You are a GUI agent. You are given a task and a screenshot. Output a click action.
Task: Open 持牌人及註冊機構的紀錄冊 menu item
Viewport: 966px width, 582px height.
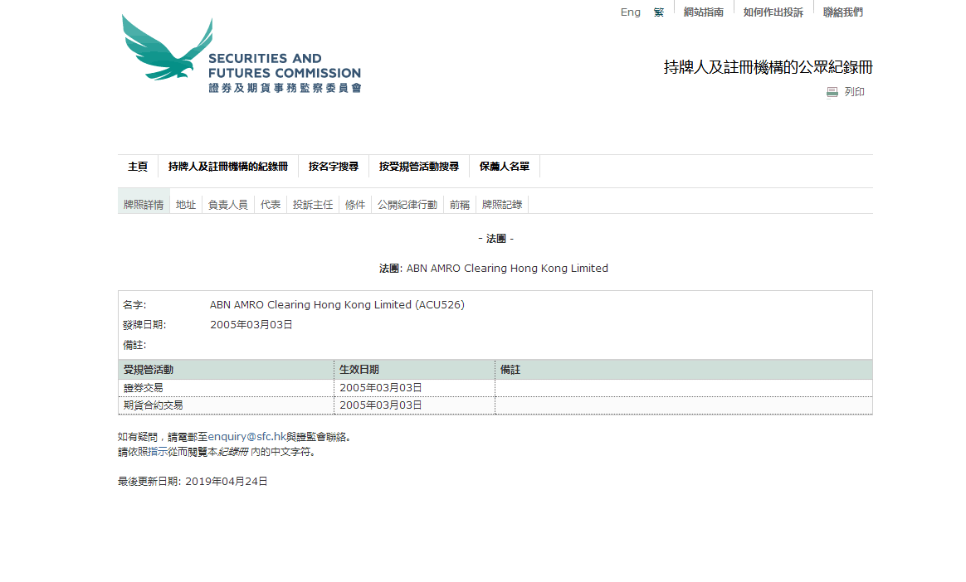228,167
